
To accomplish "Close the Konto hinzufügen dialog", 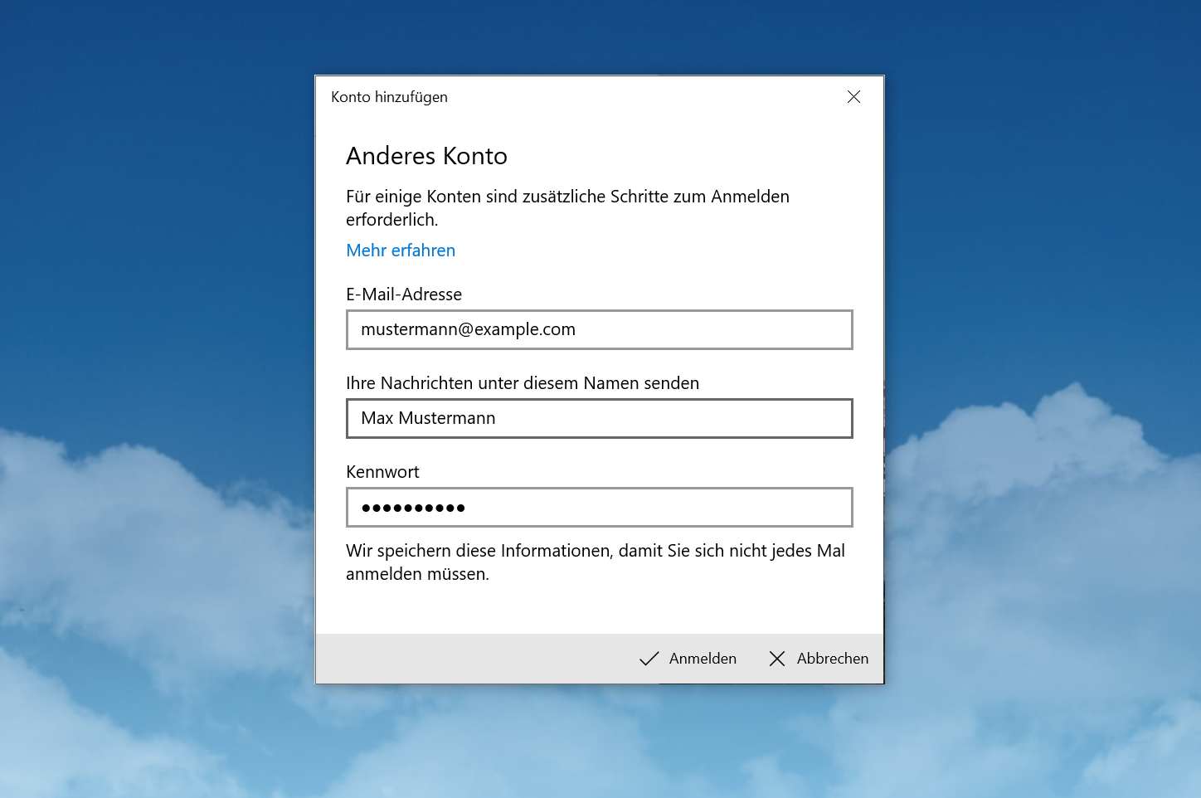I will coord(853,97).
